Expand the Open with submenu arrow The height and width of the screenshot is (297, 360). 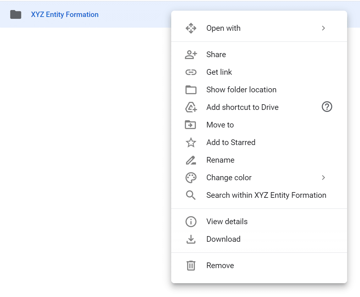tap(324, 28)
